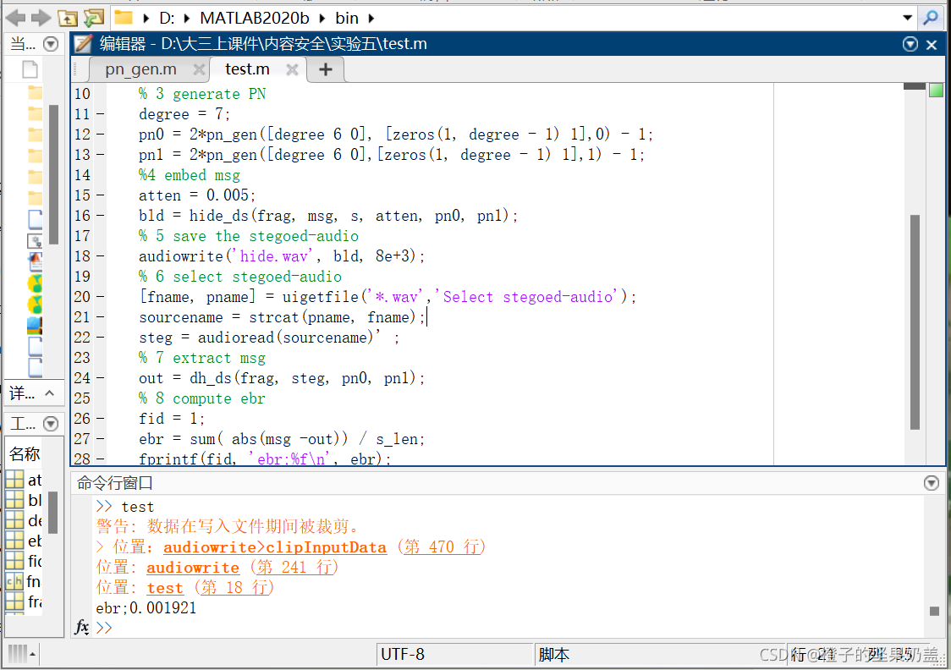Switch to the pn_gen.m tab
Image resolution: width=951 pixels, height=670 pixels.
pos(141,69)
